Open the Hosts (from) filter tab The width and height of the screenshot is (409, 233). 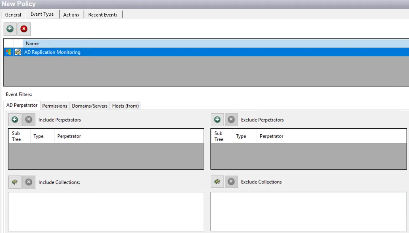pyautogui.click(x=125, y=106)
